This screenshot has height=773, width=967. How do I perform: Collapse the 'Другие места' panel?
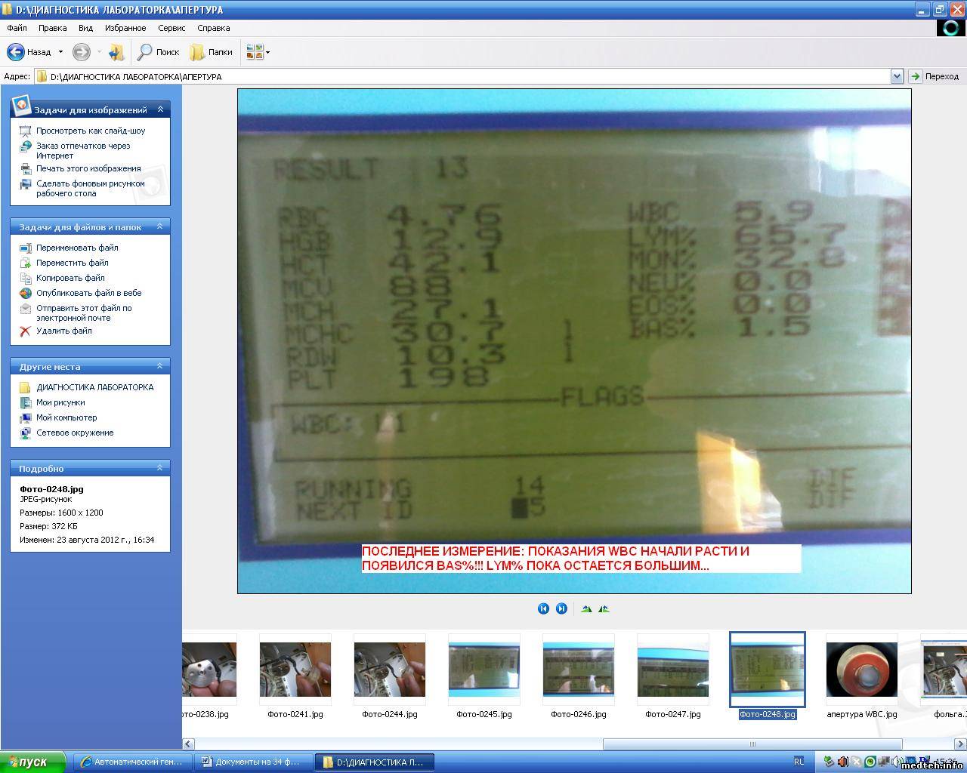pos(160,366)
